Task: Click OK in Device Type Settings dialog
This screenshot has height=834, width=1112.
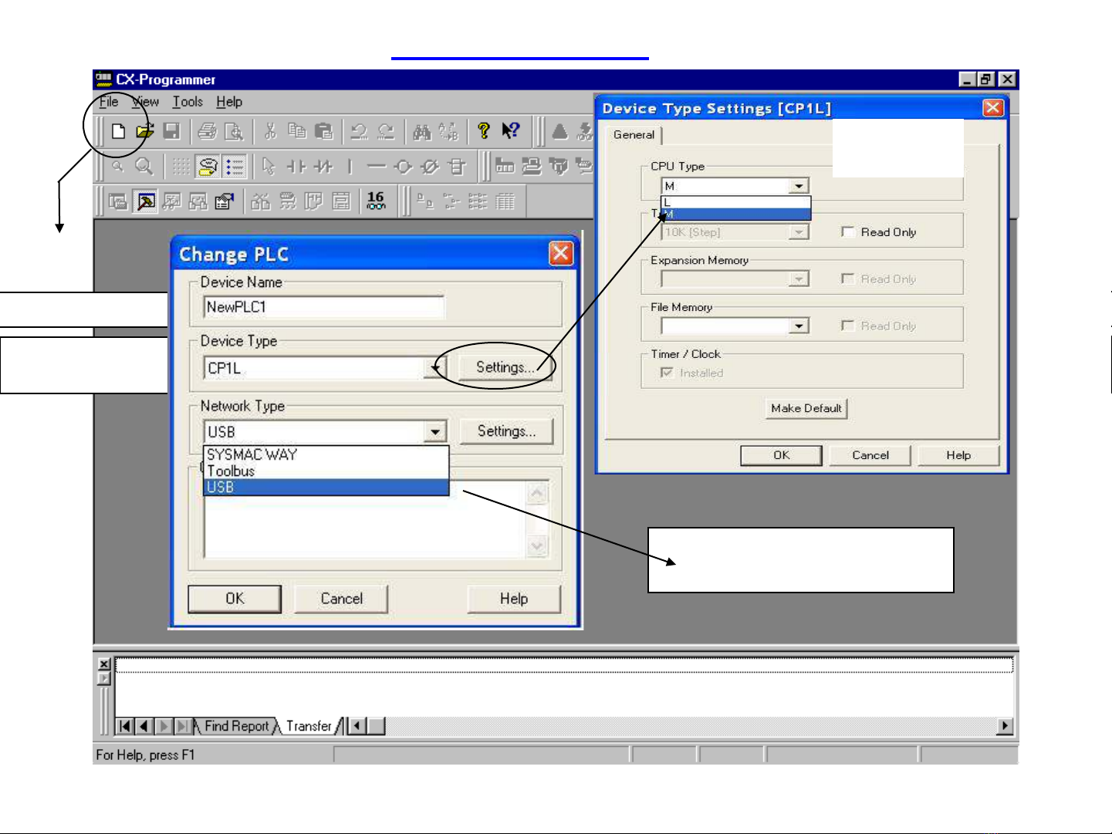Action: click(x=781, y=455)
